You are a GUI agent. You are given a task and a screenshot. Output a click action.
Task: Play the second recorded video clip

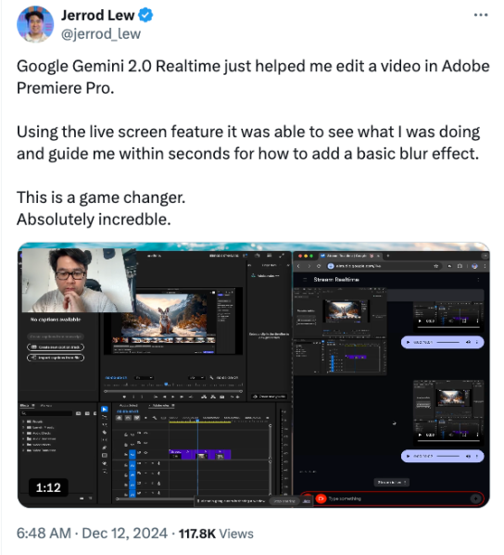420,435
